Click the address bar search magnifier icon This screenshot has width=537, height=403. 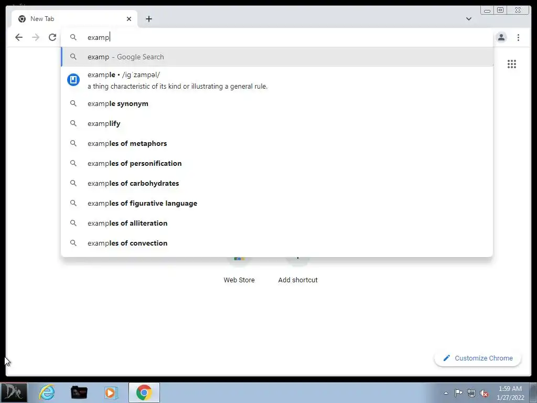click(x=73, y=37)
